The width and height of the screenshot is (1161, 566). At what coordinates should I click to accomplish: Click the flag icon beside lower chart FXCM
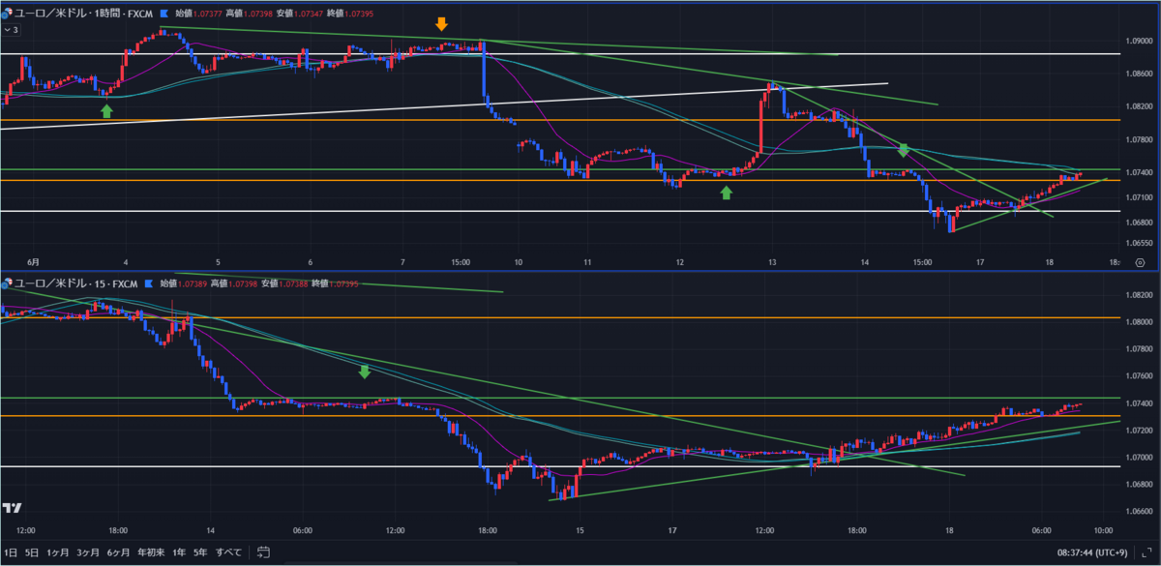[x=149, y=283]
